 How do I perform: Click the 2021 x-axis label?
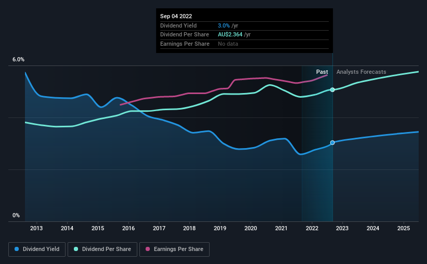pos(281,228)
